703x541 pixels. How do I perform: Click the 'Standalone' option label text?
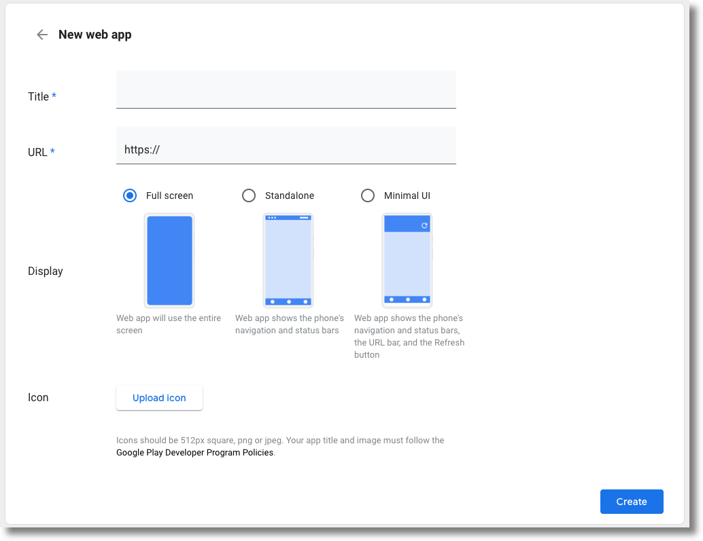click(290, 195)
